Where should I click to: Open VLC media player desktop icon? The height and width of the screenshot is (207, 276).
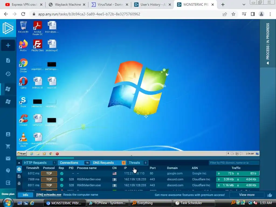point(23,140)
